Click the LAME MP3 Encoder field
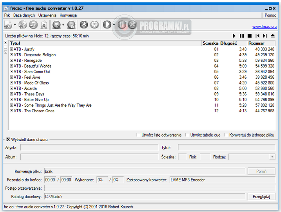Viewport: 281px width, 212px height. (222, 180)
